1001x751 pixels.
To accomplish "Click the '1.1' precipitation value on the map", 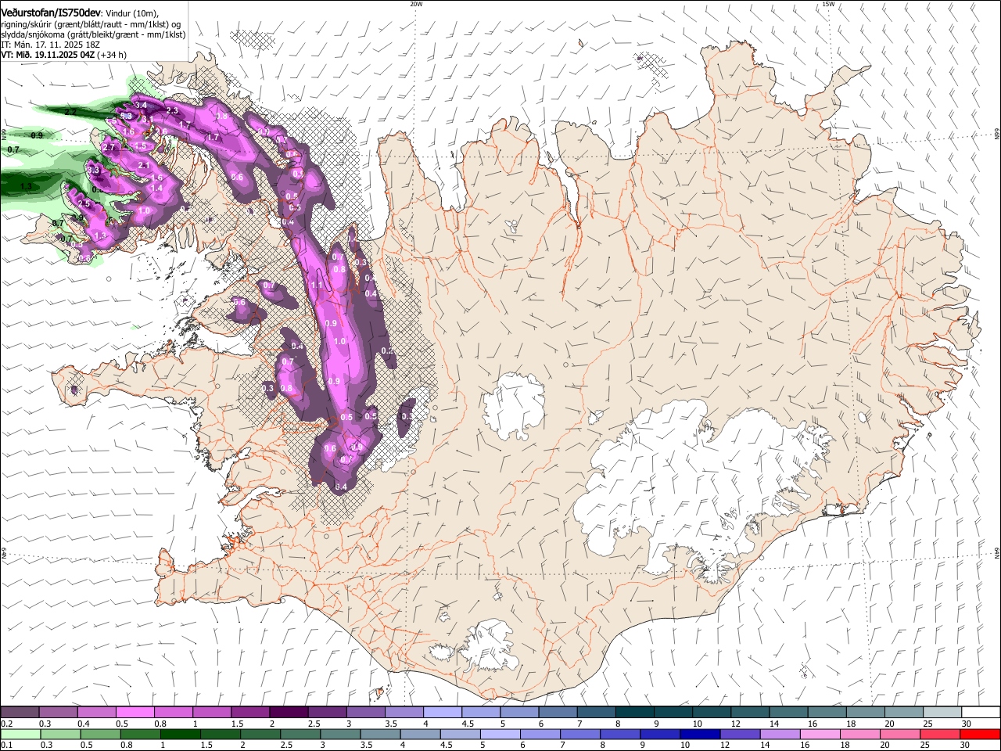I will [317, 286].
